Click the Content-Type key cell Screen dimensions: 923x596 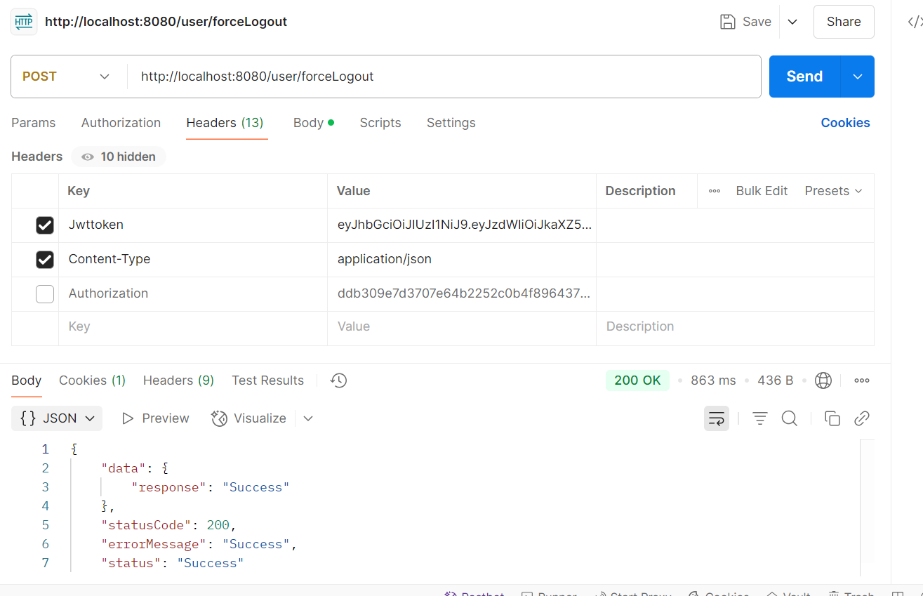click(193, 259)
